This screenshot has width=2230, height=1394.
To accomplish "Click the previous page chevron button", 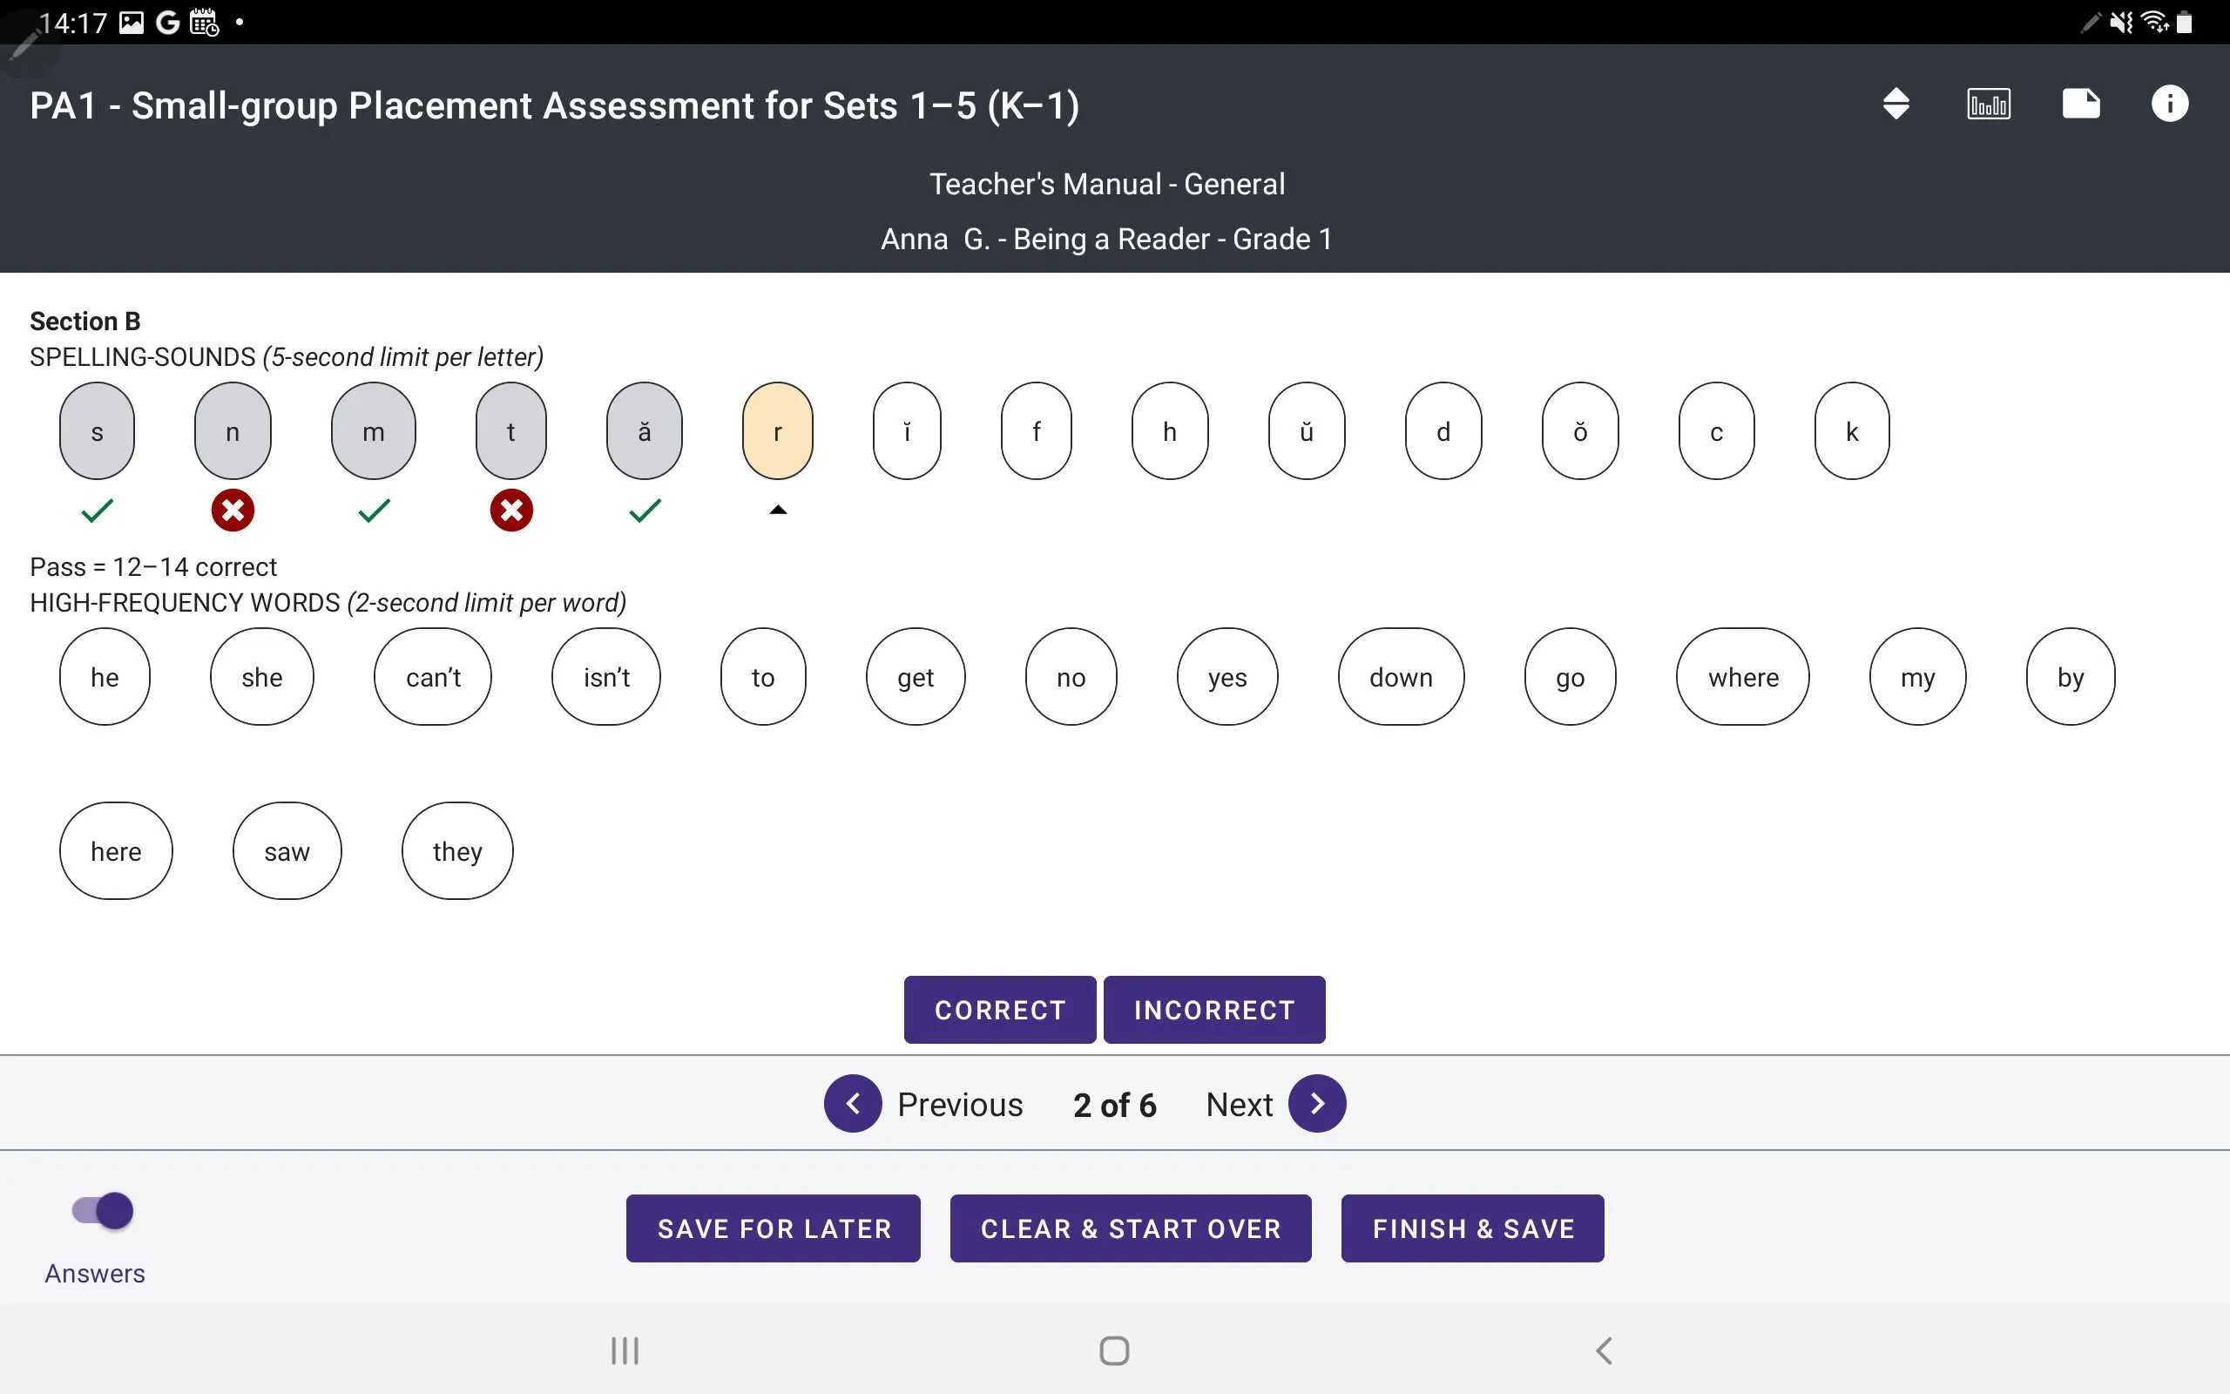I will click(851, 1103).
